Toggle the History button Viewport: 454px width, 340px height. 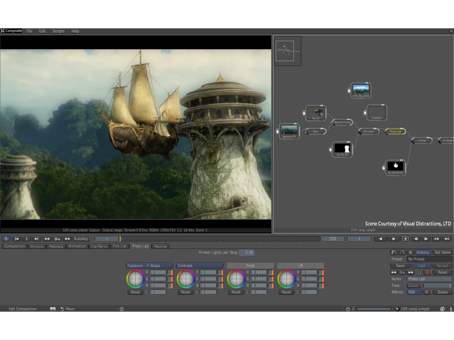(x=423, y=252)
